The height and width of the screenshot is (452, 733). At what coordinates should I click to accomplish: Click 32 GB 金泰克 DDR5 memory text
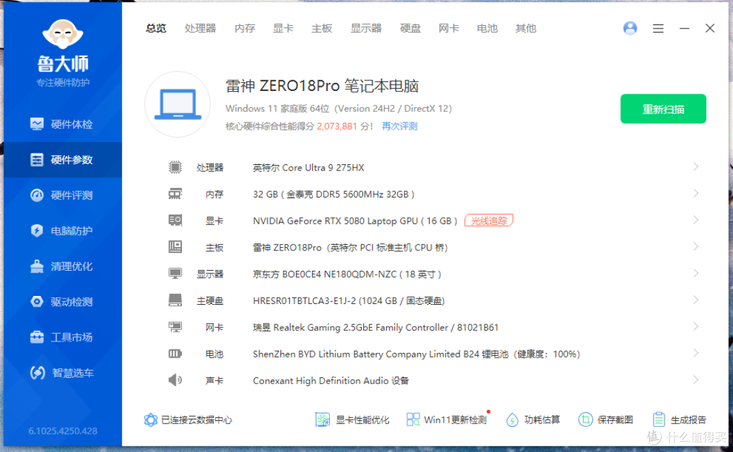333,194
